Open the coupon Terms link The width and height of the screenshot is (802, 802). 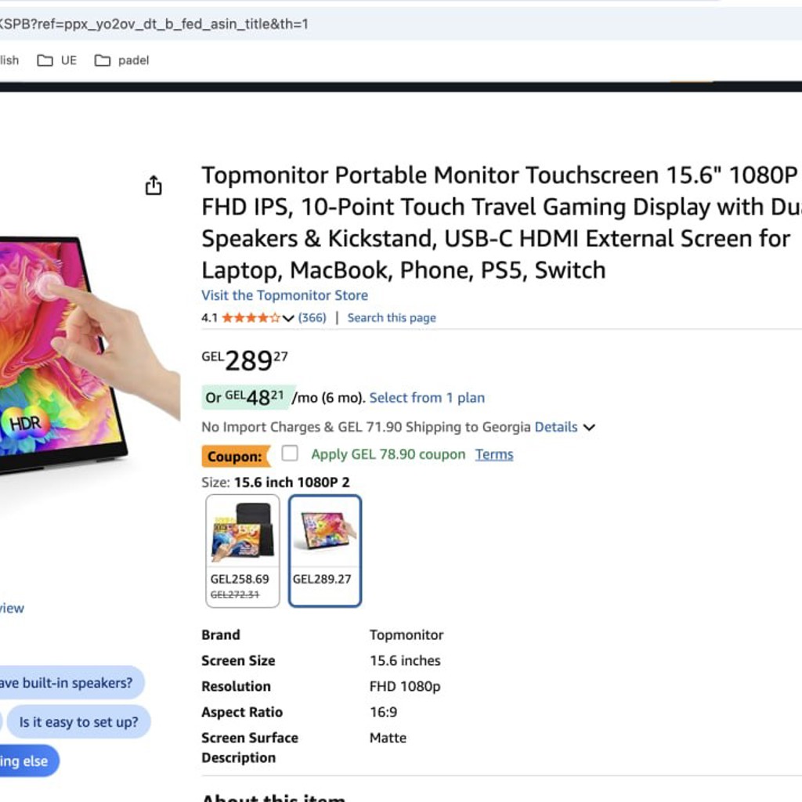pyautogui.click(x=494, y=454)
